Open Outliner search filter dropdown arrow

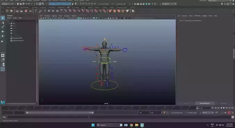(x=36, y=21)
